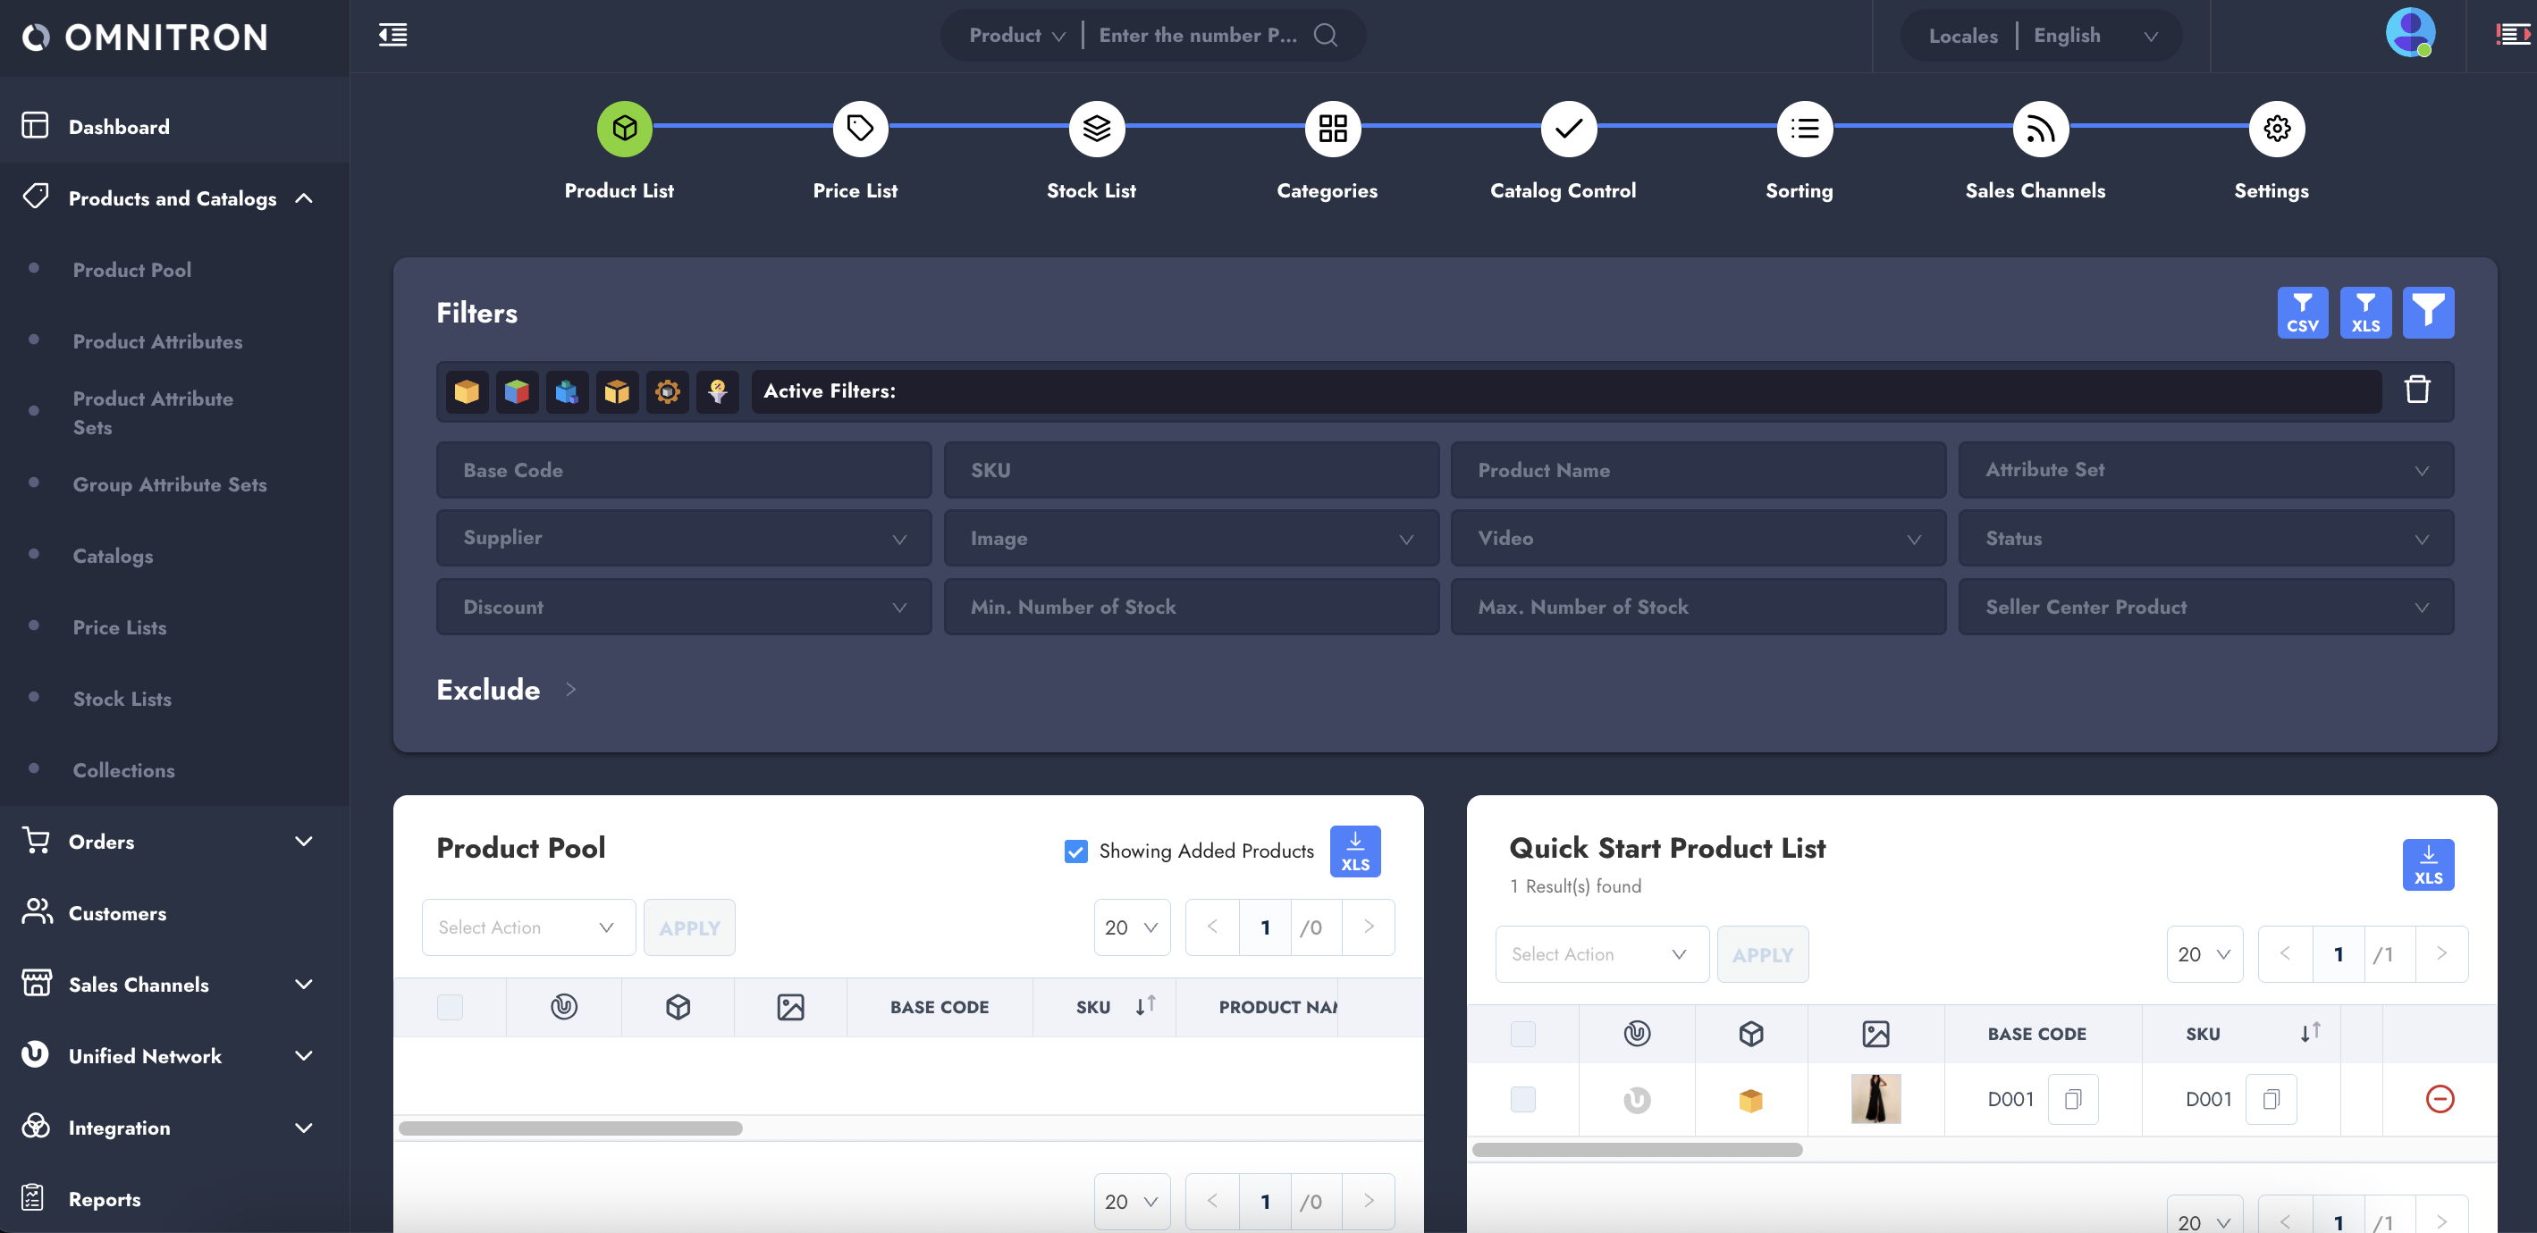Image resolution: width=2537 pixels, height=1233 pixels.
Task: Click the XLS filter export icon
Action: (2364, 313)
